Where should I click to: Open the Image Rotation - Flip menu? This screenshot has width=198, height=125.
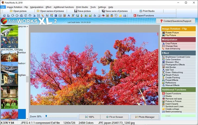(17, 7)
